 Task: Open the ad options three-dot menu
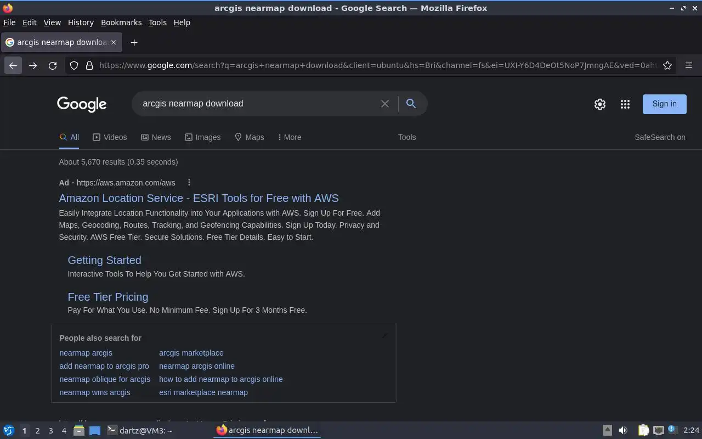[189, 182]
